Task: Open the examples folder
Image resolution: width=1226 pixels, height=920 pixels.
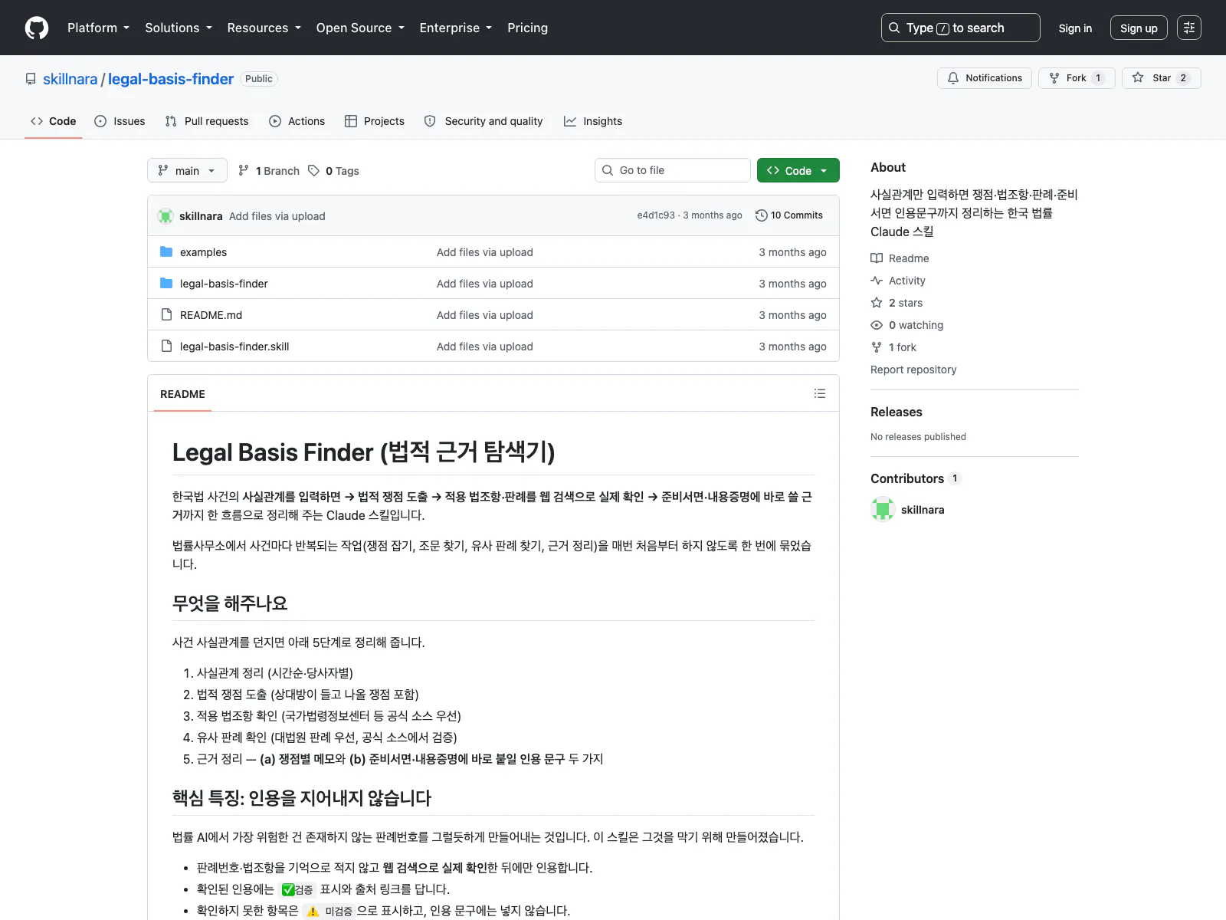Action: click(x=203, y=252)
